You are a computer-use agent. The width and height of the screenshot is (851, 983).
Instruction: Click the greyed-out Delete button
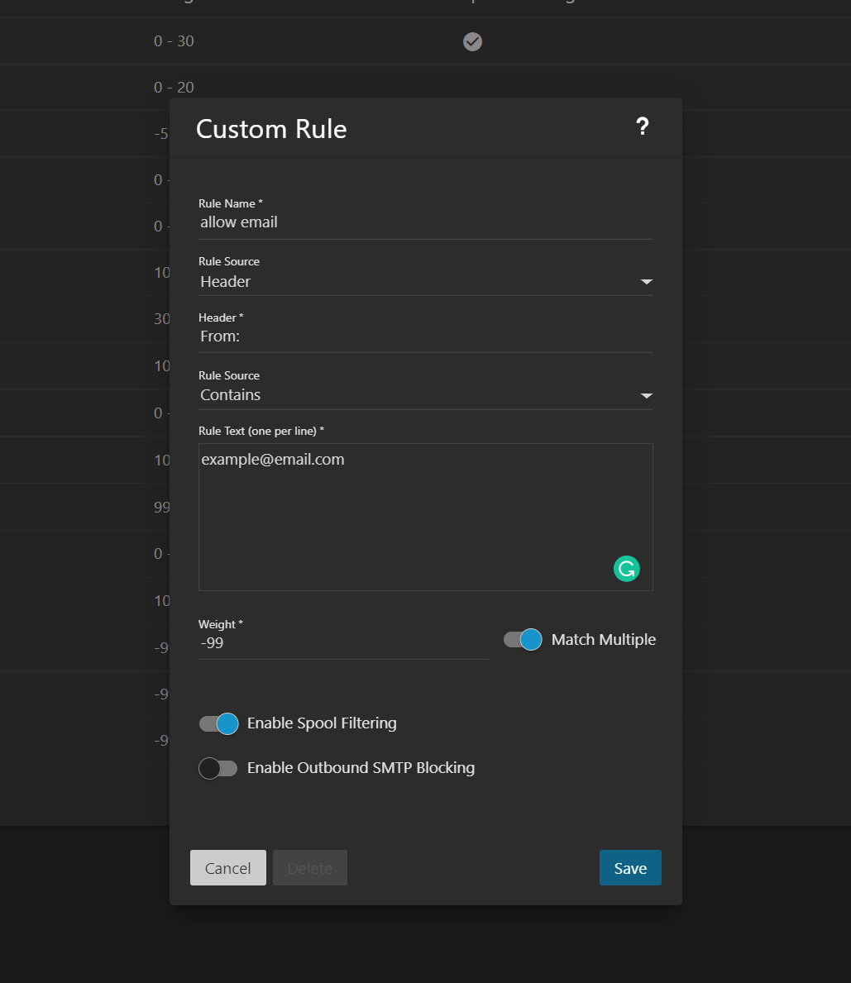[310, 868]
